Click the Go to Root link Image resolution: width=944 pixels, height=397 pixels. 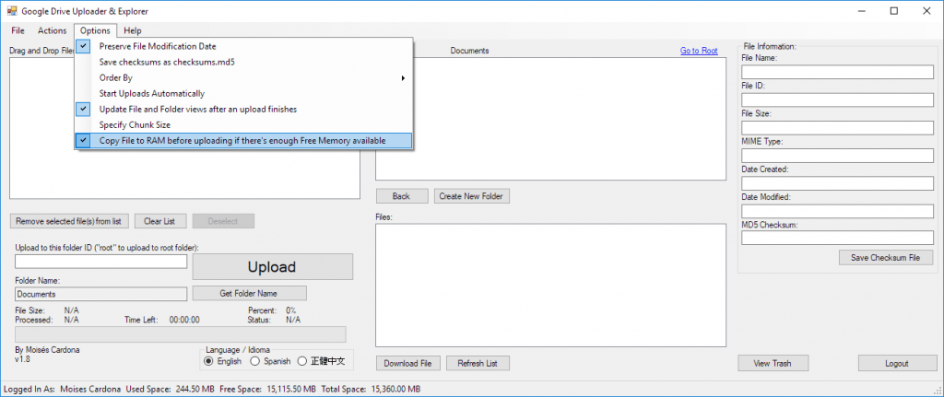[699, 52]
